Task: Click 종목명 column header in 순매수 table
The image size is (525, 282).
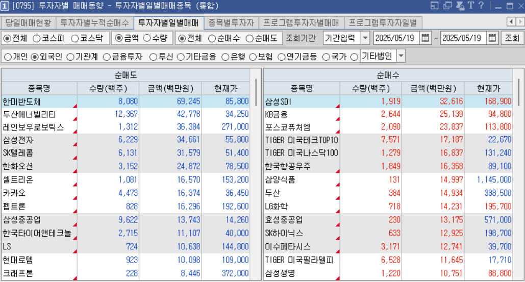Action: (x=302, y=88)
